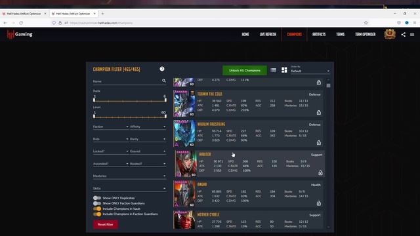
Task: Click the Name search magnifier icon
Action: [x=164, y=81]
